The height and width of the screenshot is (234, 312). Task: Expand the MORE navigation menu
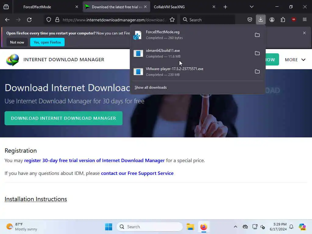pos(295,60)
